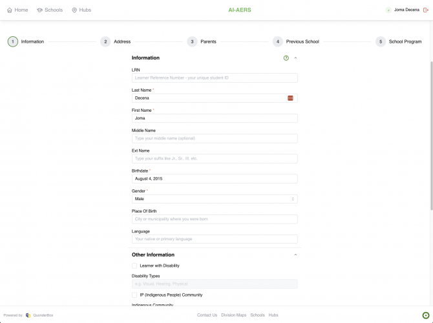Open the Hubs menu item in the header

pos(81,10)
